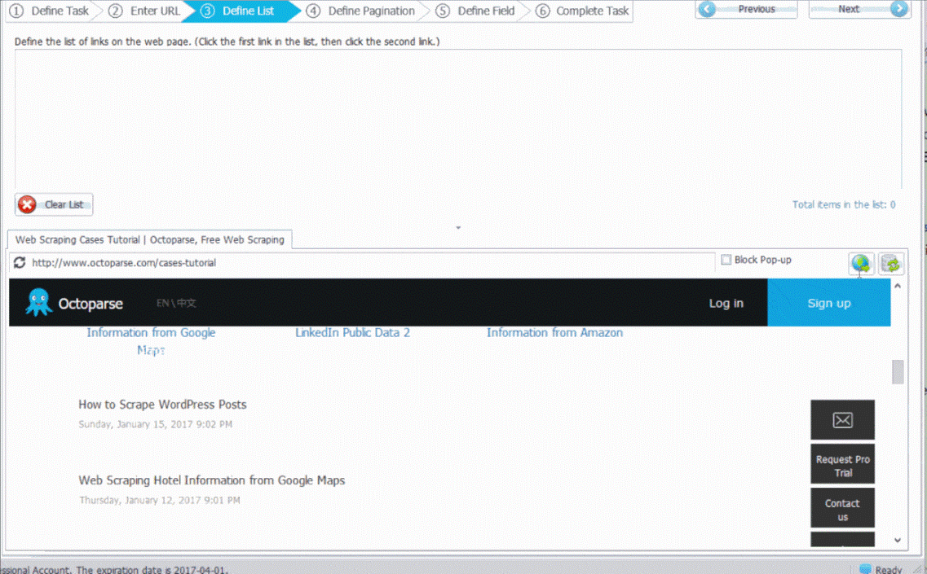Open the Define Field step
The image size is (927, 574).
coord(475,11)
